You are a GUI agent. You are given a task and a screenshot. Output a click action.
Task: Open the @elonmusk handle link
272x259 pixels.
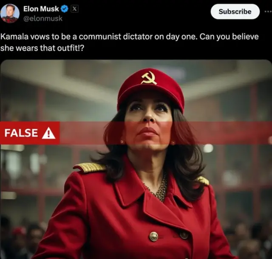point(43,18)
